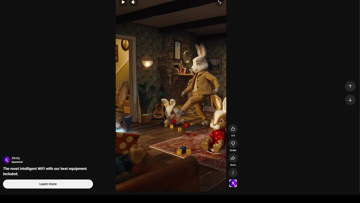Click the video frame to pause or play

pyautogui.click(x=171, y=96)
